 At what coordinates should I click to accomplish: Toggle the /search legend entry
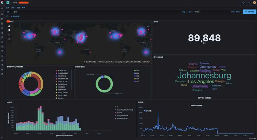pos(119,113)
